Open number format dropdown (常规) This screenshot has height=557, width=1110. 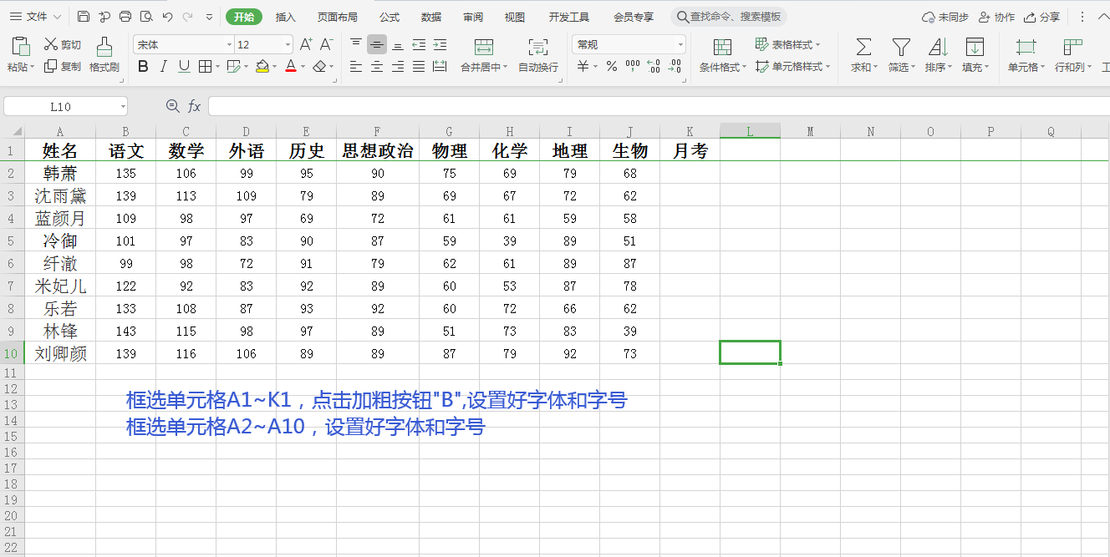point(680,45)
